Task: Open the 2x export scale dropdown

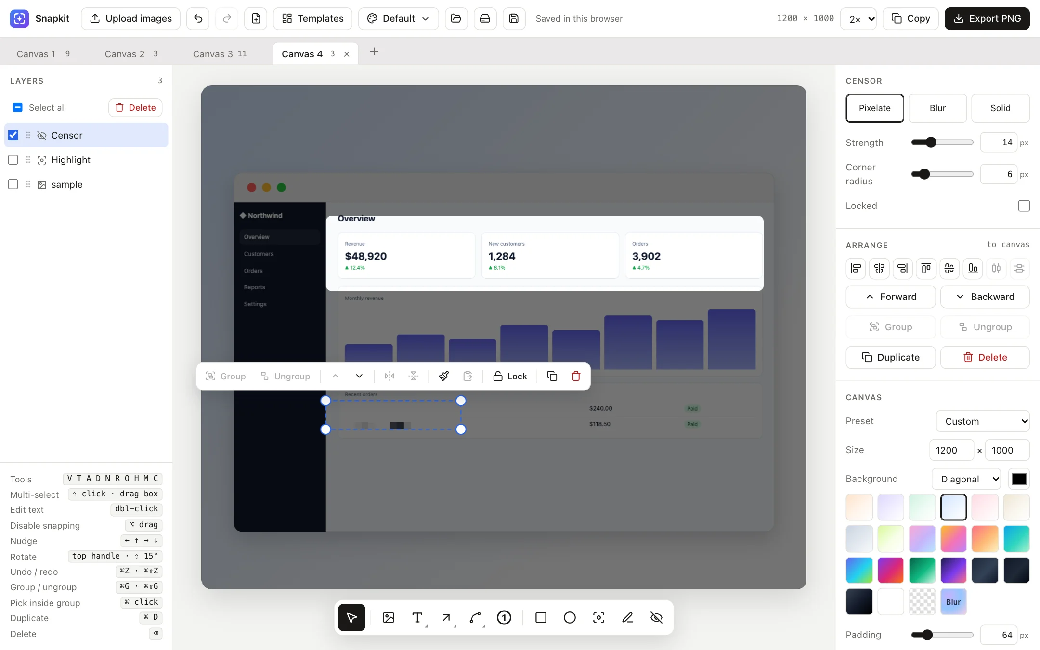Action: [x=858, y=19]
